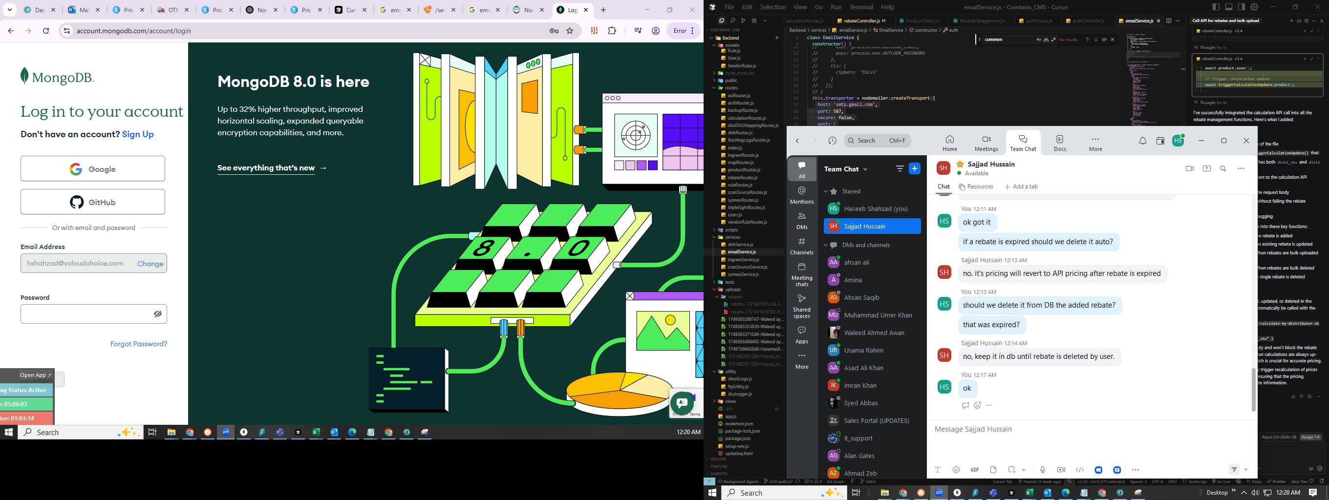Toggle Cursor primary sidebar layout icon
Screen dimensions: 1329x500
coord(1216,7)
